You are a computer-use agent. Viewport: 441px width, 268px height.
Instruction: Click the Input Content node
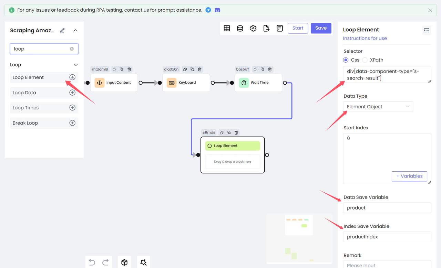pyautogui.click(x=114, y=83)
